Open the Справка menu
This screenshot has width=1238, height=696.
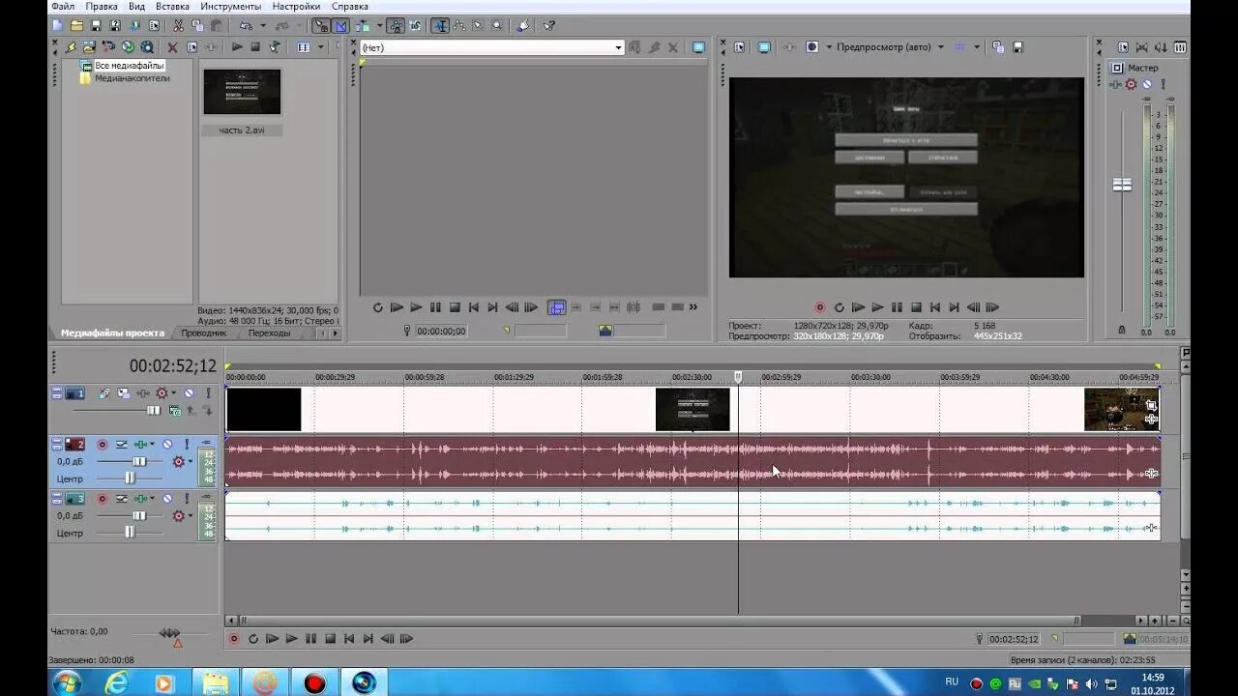pos(349,6)
